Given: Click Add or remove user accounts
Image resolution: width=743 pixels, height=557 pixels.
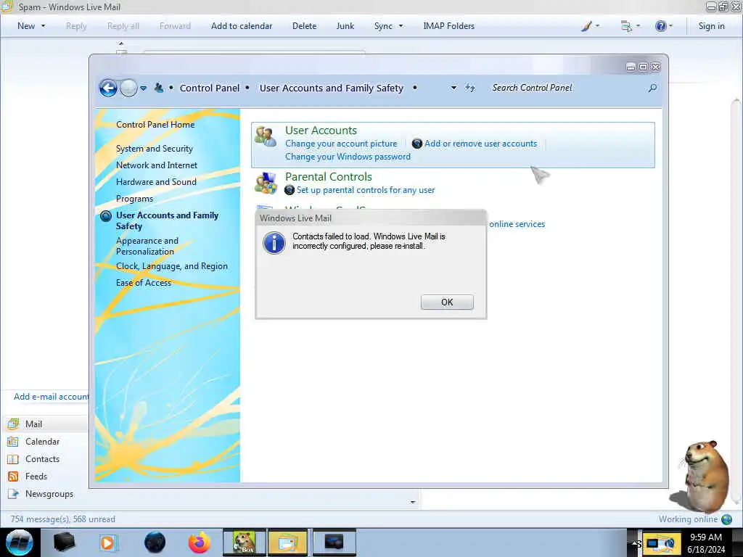Looking at the screenshot, I should pyautogui.click(x=480, y=144).
